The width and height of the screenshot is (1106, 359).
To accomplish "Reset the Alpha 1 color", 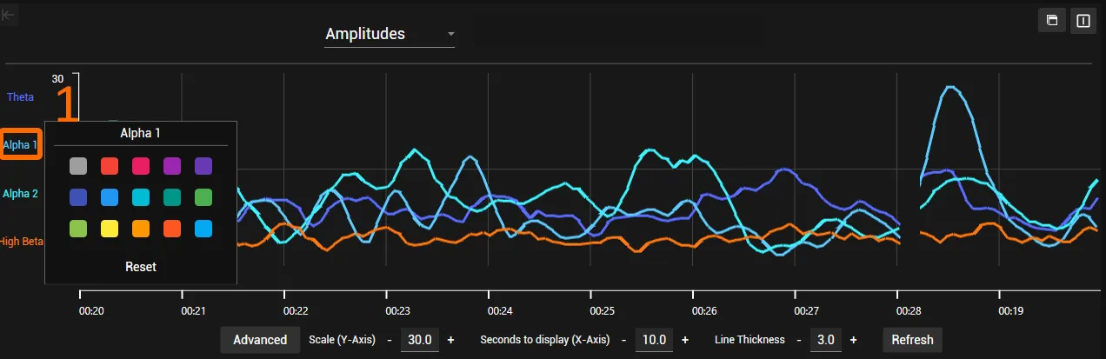I will coord(141,267).
